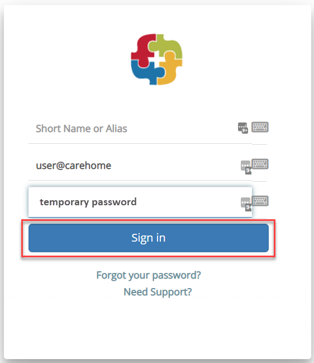The height and width of the screenshot is (363, 314).
Task: Open virtual keyboard for temporary password field
Action: (x=260, y=201)
